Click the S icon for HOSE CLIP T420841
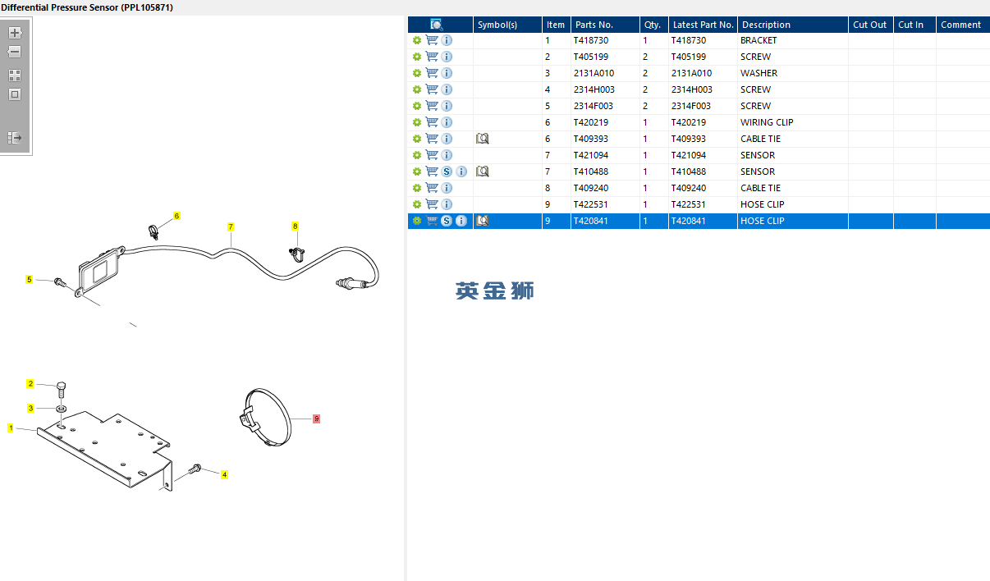The height and width of the screenshot is (581, 990). point(447,221)
